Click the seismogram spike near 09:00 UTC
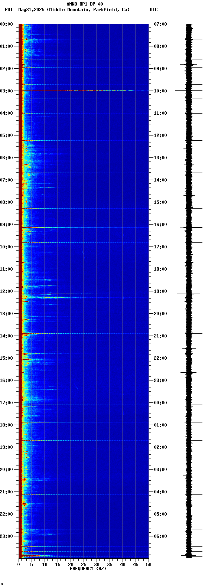The height and width of the screenshot is (588, 205). (189, 64)
